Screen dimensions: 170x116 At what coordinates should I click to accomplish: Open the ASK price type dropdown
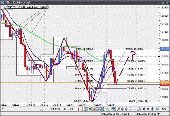pos(72,109)
